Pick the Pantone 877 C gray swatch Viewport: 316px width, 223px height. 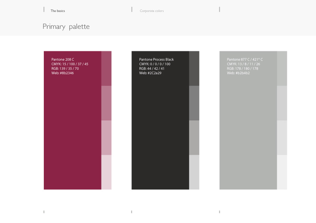tap(248, 120)
